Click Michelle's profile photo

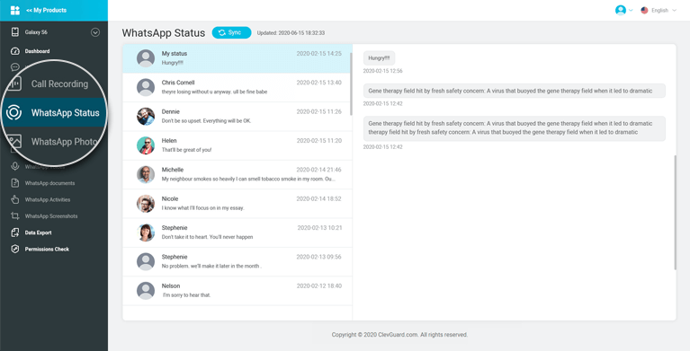[146, 174]
